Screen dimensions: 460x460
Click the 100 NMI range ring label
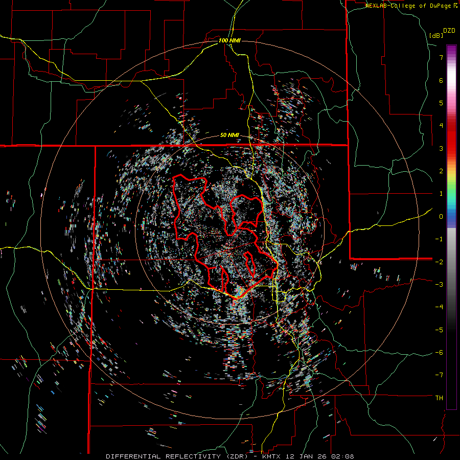coord(229,40)
